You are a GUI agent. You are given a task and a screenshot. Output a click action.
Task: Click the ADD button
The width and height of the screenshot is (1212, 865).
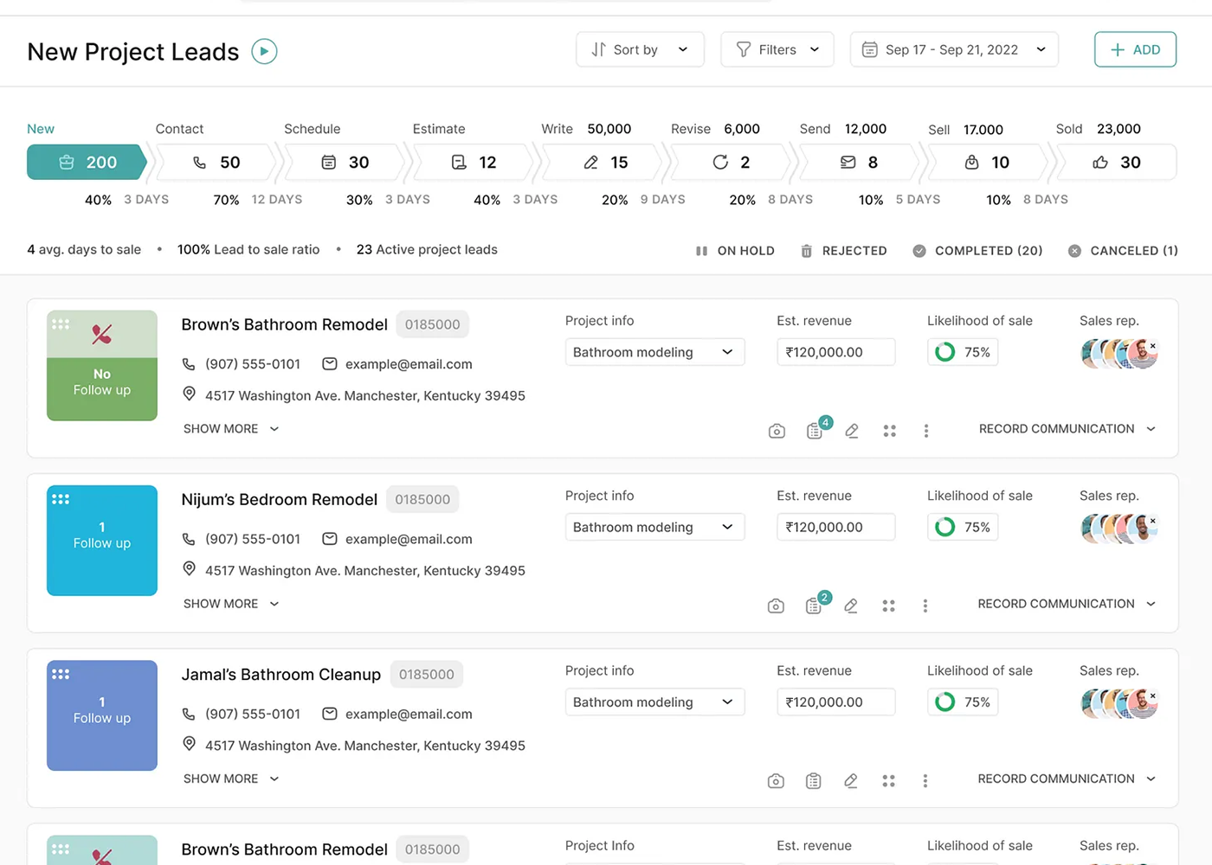click(1135, 49)
